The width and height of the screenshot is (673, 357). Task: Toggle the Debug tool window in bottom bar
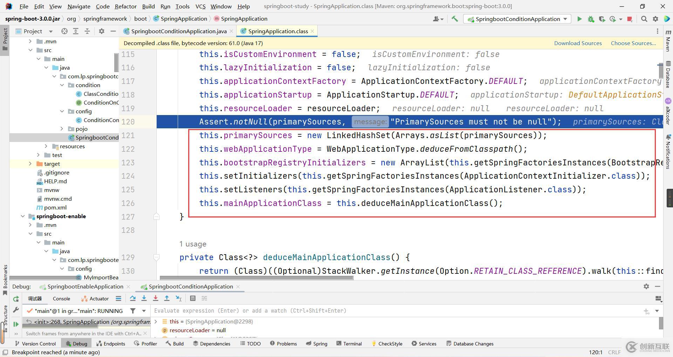click(76, 344)
